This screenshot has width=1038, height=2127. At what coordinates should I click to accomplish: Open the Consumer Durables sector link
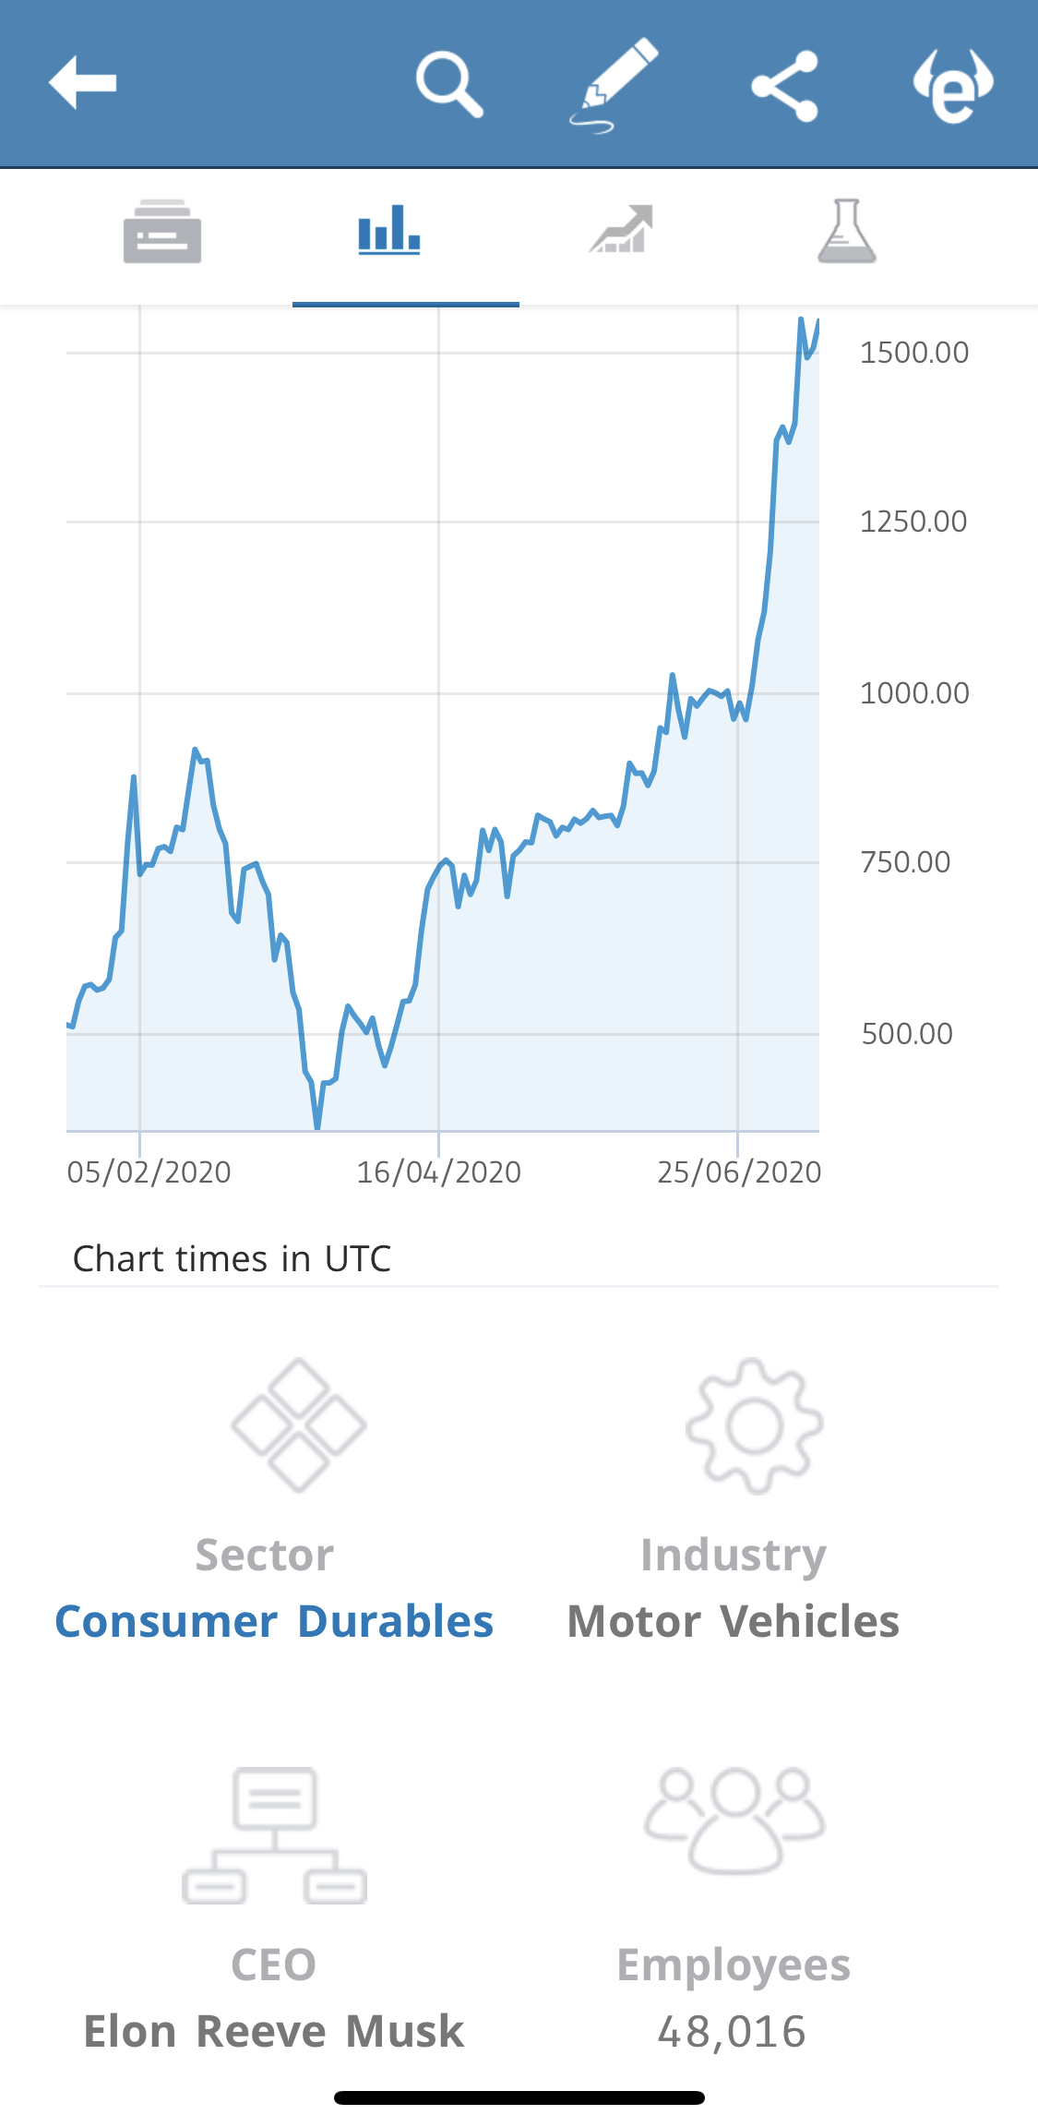pos(274,1622)
